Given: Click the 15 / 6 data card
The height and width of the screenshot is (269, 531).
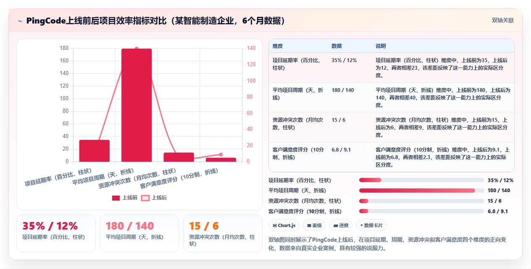Looking at the screenshot, I should tap(223, 233).
